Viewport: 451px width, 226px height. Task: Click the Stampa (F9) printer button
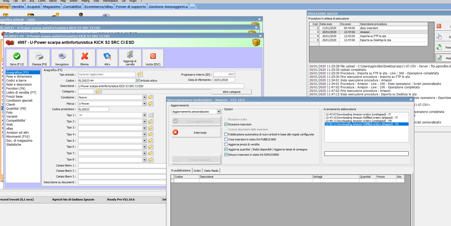click(39, 58)
